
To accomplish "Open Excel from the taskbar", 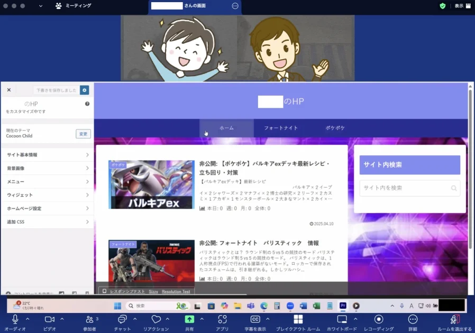I will (316, 306).
